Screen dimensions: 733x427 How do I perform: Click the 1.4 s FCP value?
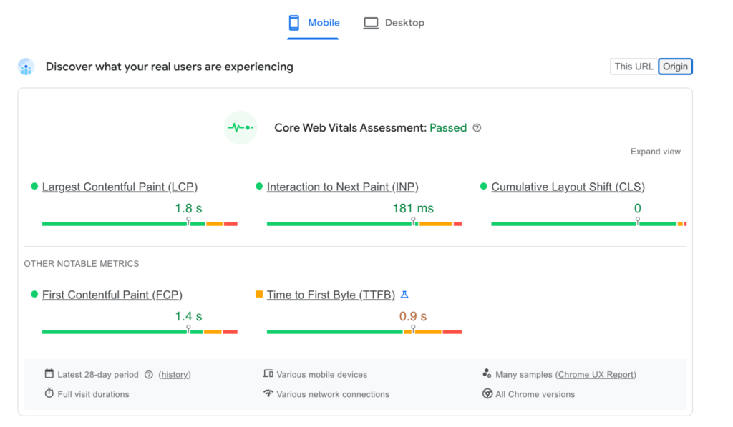click(x=188, y=316)
